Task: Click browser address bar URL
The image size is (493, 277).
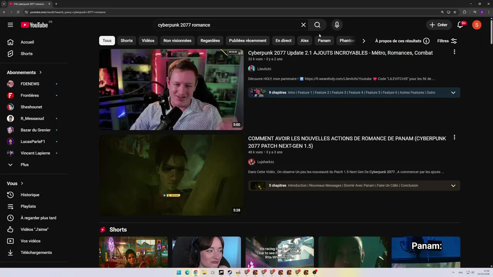Action: [x=68, y=12]
